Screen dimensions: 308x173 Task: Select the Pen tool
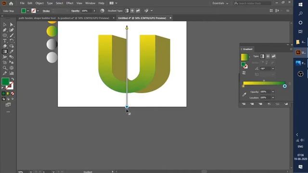tap(4, 30)
